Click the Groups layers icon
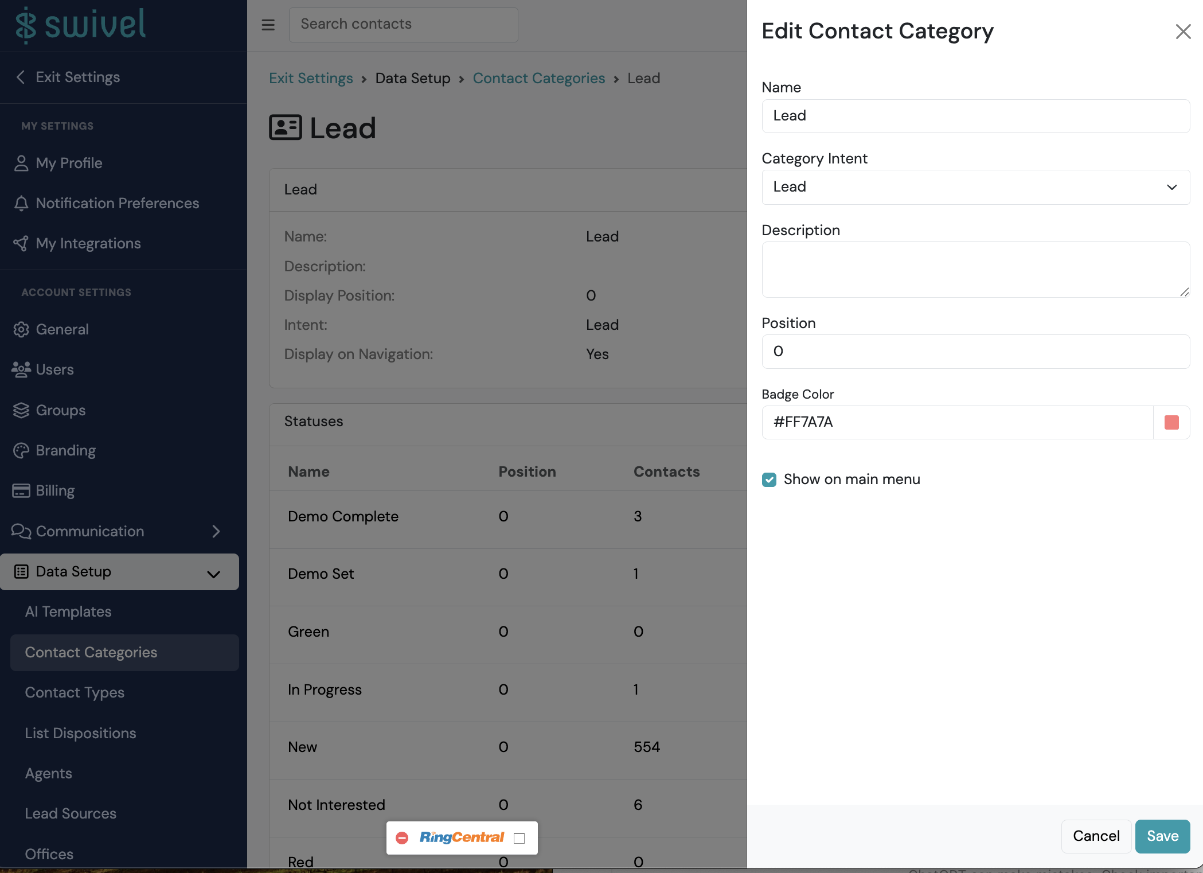The width and height of the screenshot is (1203, 873). 21,411
